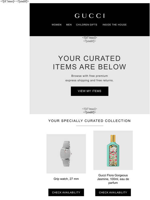
Task: Click the 'YOUR SPECIALLY CURATED COLLECTION' heading
Action: 89,121
